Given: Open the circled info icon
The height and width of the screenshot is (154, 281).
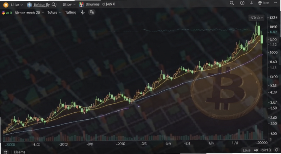Looking at the screenshot, I should (x=242, y=3).
